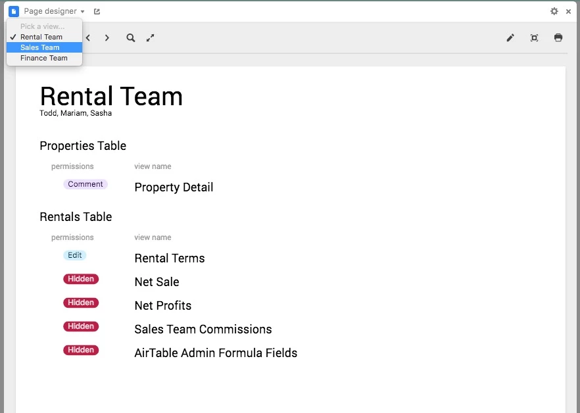The image size is (580, 413).
Task: Choose Finance Team from the dropdown
Action: point(45,58)
